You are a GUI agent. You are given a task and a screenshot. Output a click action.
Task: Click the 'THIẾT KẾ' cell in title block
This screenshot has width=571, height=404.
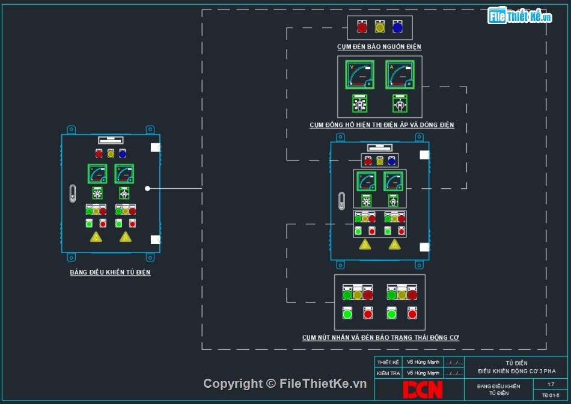pyautogui.click(x=388, y=362)
